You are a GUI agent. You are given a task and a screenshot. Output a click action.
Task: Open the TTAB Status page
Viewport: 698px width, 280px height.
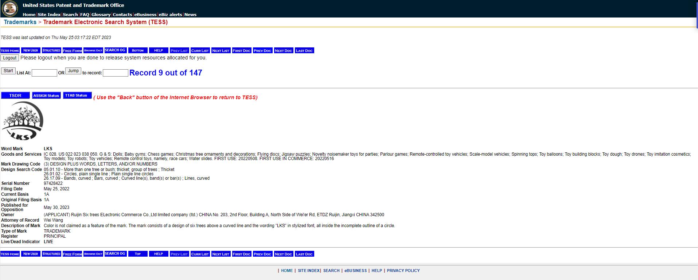click(76, 96)
